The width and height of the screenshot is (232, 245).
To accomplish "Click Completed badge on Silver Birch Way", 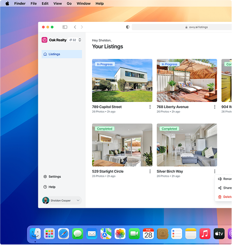I will coord(169,129).
